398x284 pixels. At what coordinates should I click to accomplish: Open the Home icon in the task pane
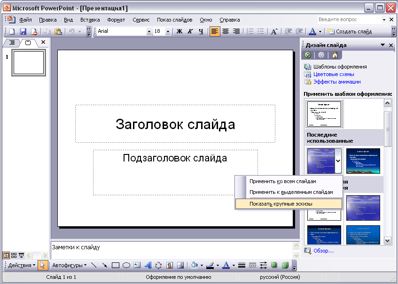pos(335,55)
